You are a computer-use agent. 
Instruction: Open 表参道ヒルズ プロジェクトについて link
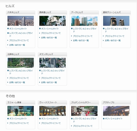pyautogui.click(x=51, y=33)
